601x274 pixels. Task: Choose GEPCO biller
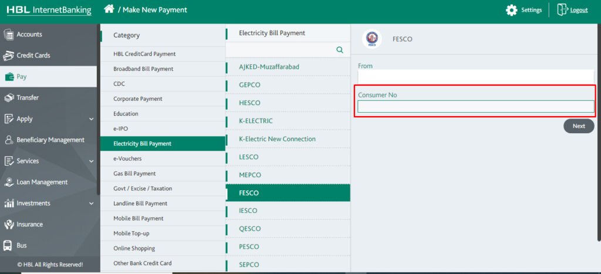point(288,84)
